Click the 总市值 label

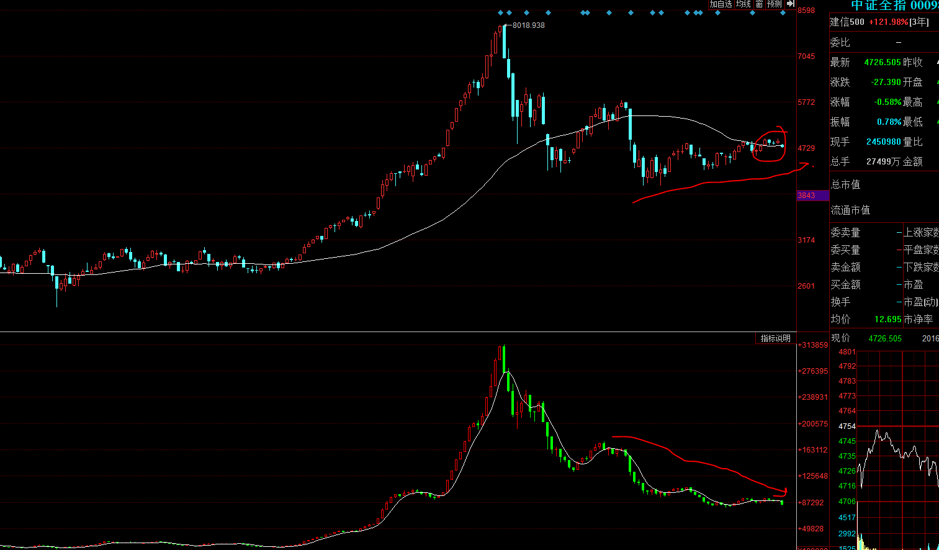tap(845, 184)
